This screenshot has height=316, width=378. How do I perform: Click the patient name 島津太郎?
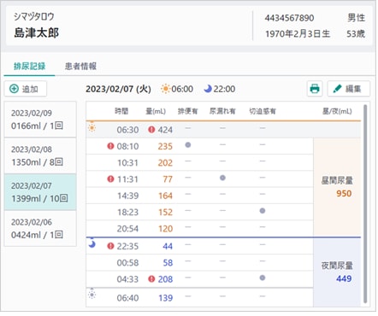pos(37,32)
